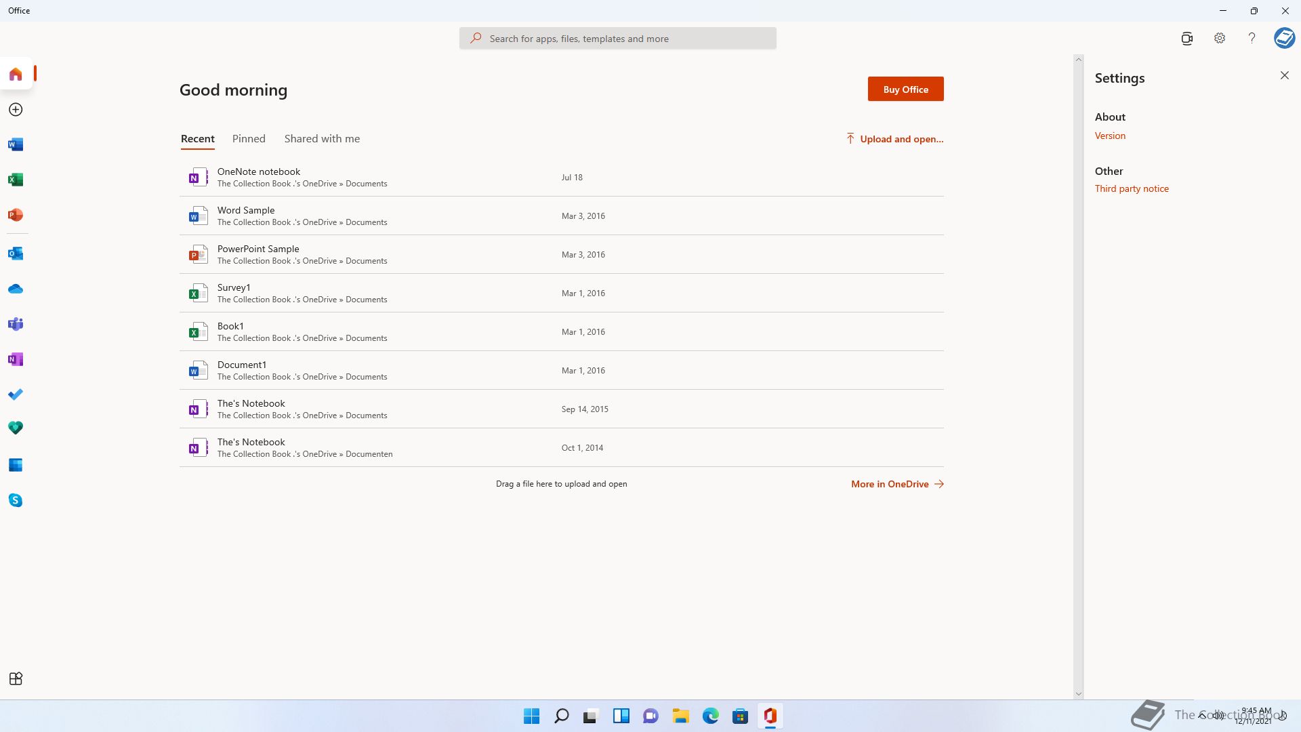This screenshot has width=1301, height=732.
Task: Click the PowerPoint Sample file icon
Action: [x=198, y=255]
